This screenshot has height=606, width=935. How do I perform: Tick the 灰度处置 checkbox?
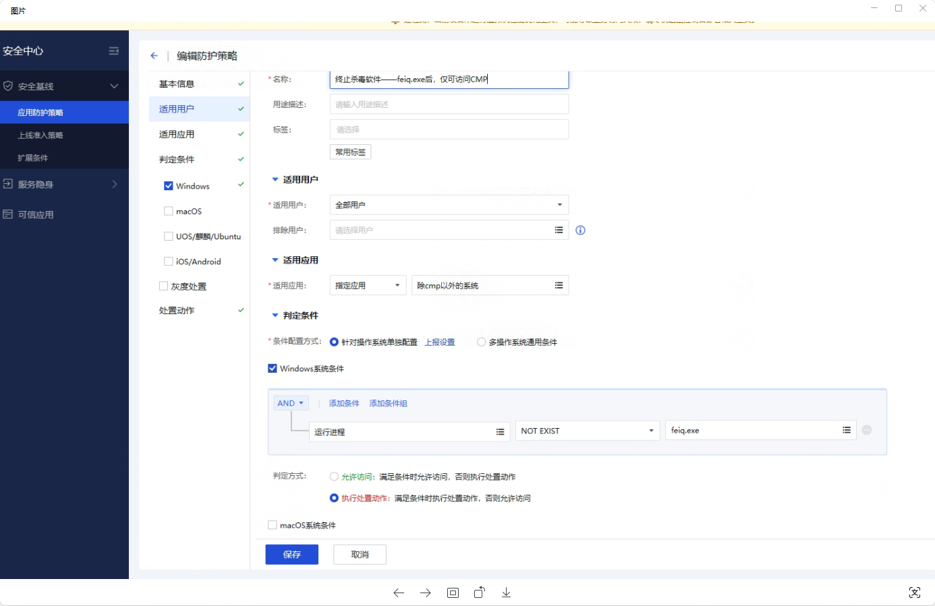[x=163, y=286]
